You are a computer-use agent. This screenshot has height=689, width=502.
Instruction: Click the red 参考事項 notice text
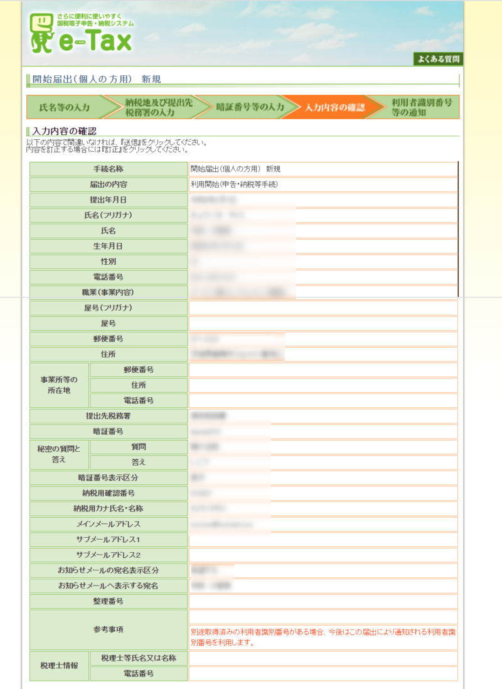tap(323, 637)
